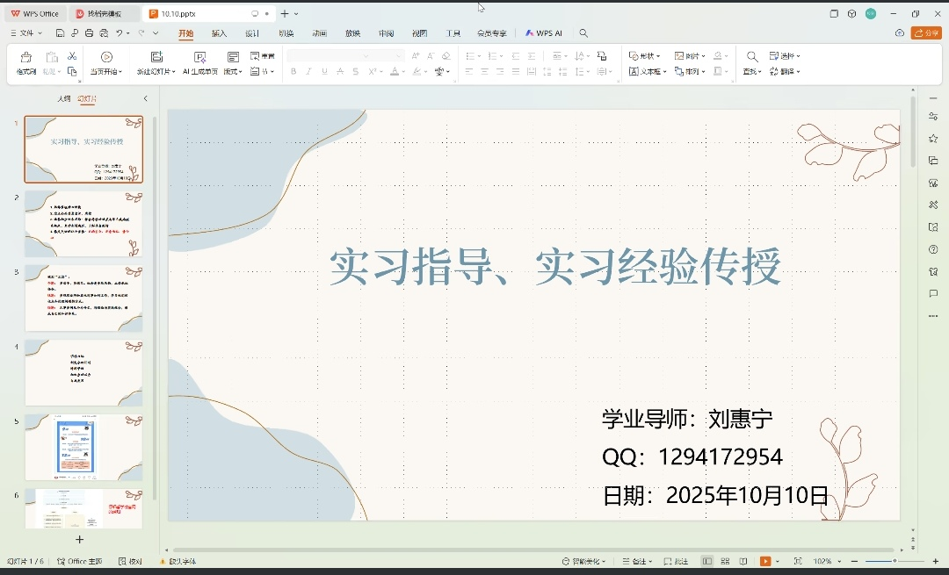Screen dimensions: 949x575
Task: Toggle normal view in status bar
Action: click(x=706, y=561)
